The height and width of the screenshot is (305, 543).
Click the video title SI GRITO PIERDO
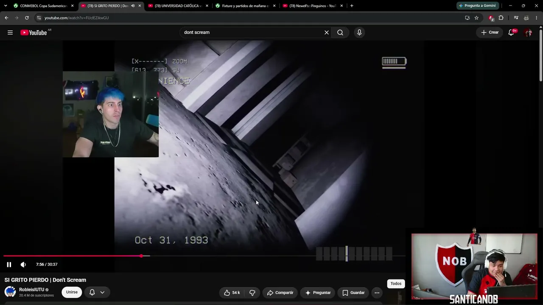coord(45,280)
